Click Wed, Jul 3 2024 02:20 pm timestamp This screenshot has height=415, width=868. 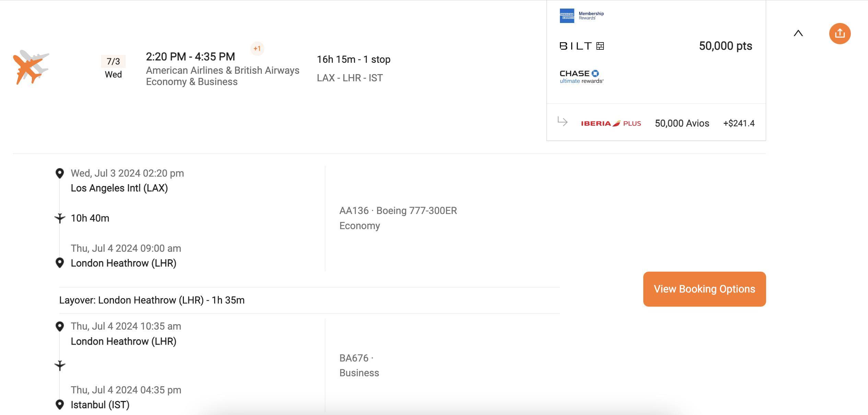127,173
